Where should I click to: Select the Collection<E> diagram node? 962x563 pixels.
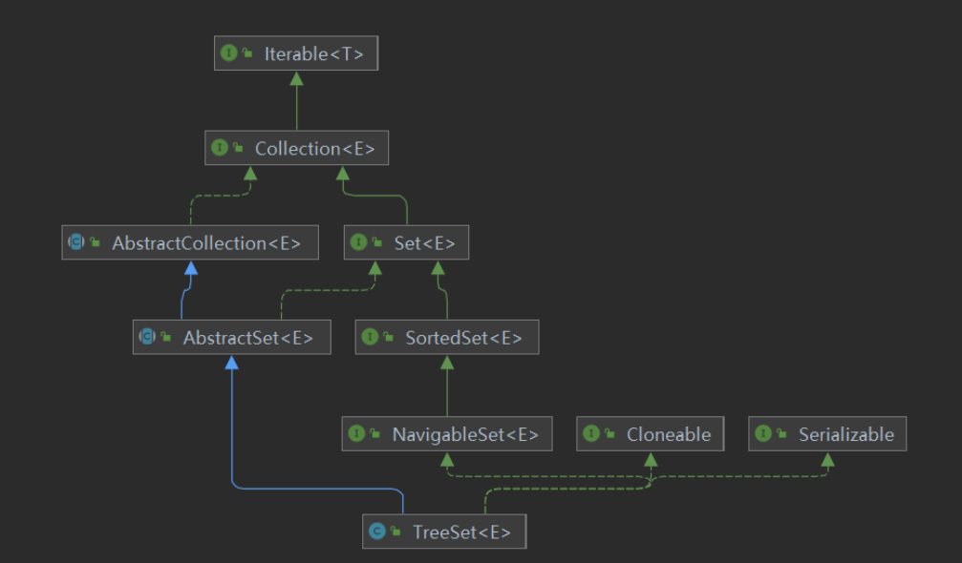314,148
